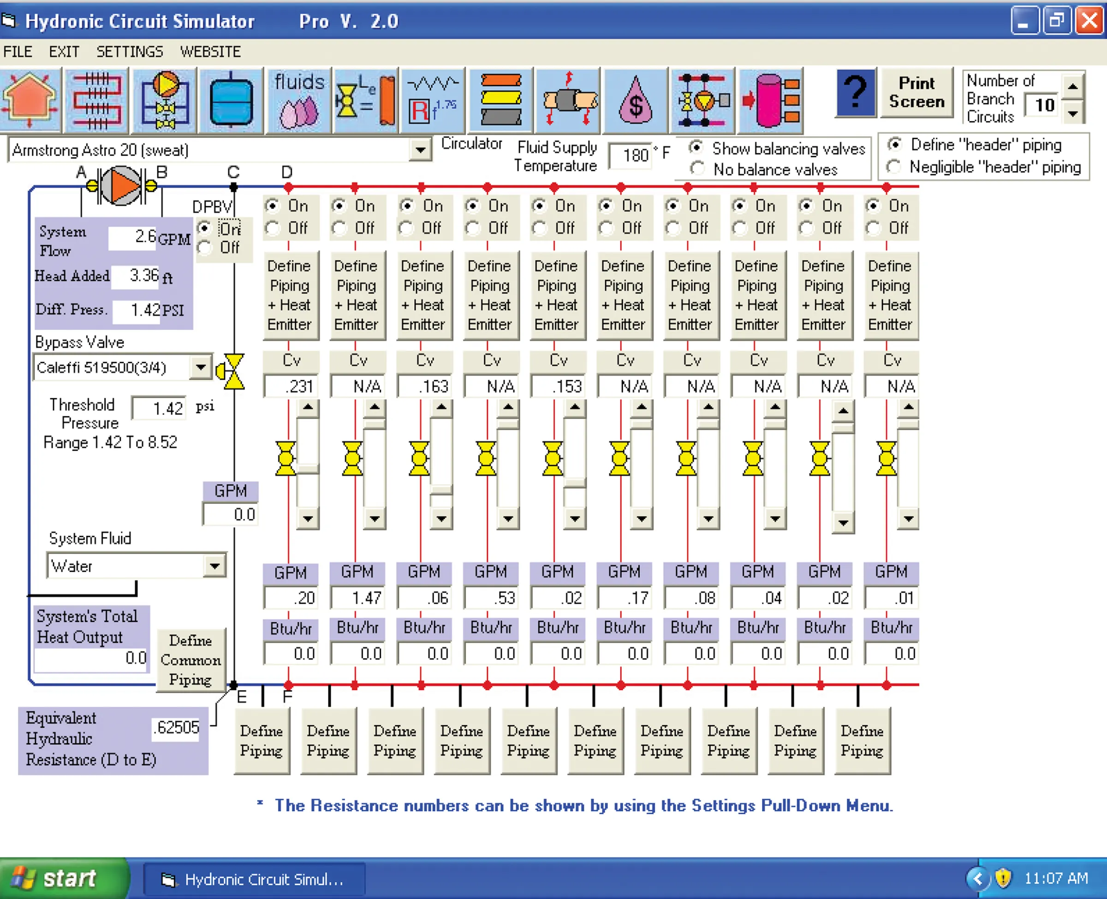Click the Windows start button
The width and height of the screenshot is (1107, 899).
tap(63, 878)
